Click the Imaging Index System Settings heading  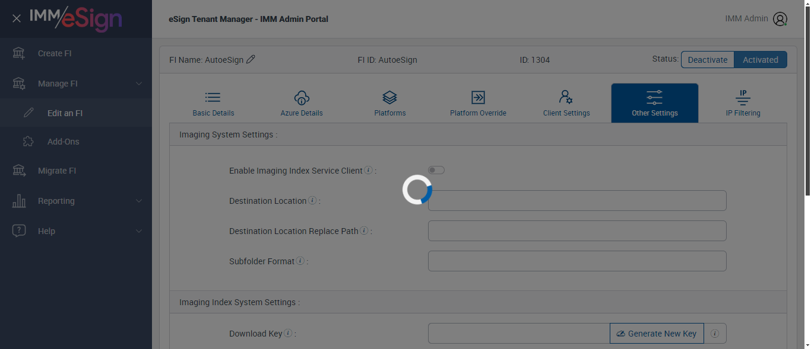pos(240,302)
